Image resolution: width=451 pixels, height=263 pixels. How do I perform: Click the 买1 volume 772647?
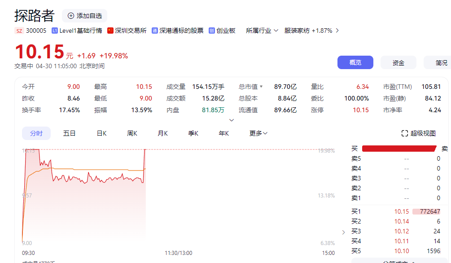tap(430, 211)
